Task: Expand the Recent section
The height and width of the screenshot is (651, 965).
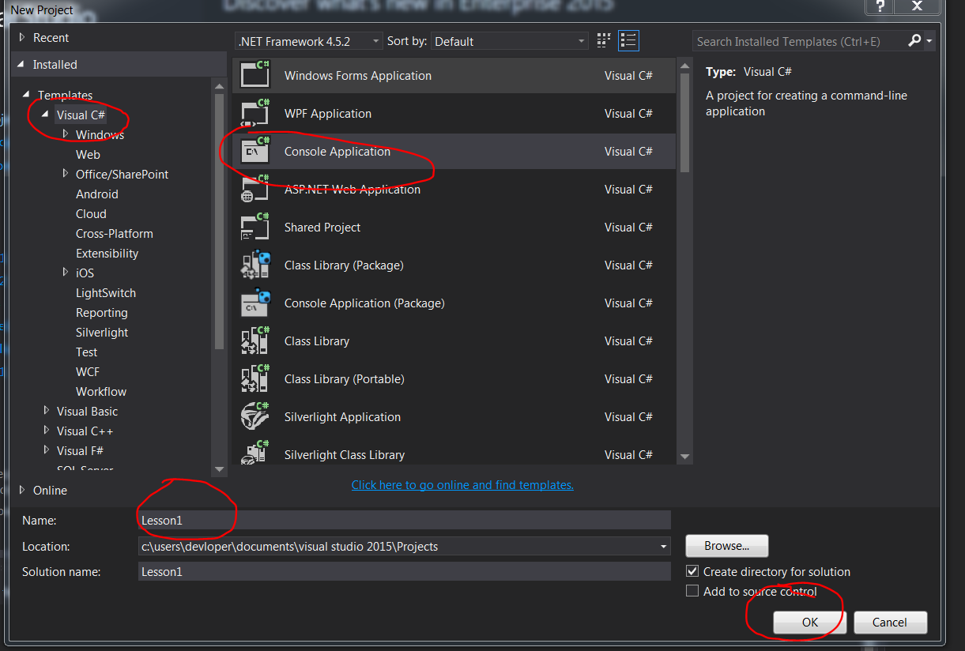Action: click(x=22, y=37)
